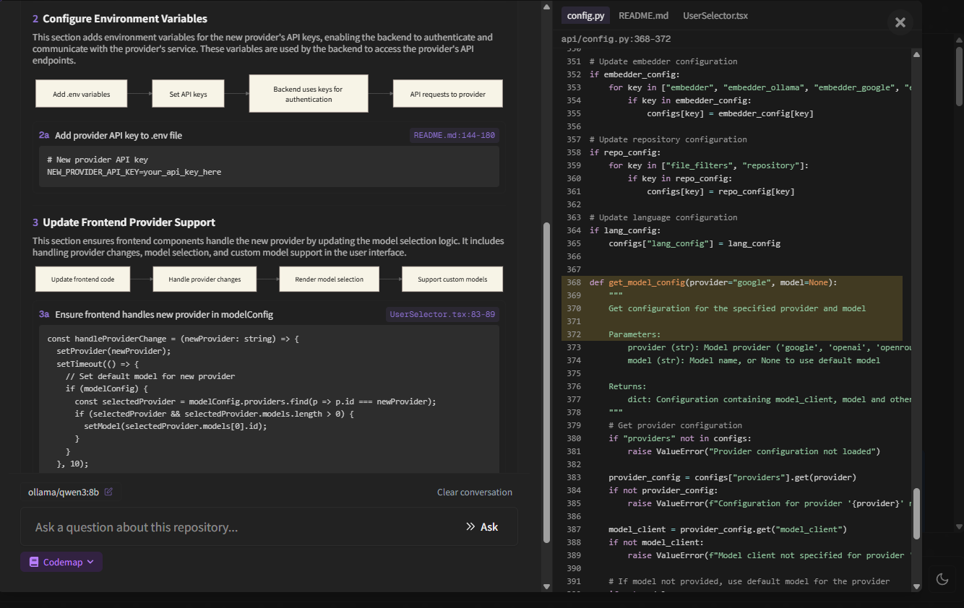
Task: Click NEW_PROVIDER_API_KEY line in env snippet
Action: coord(134,172)
